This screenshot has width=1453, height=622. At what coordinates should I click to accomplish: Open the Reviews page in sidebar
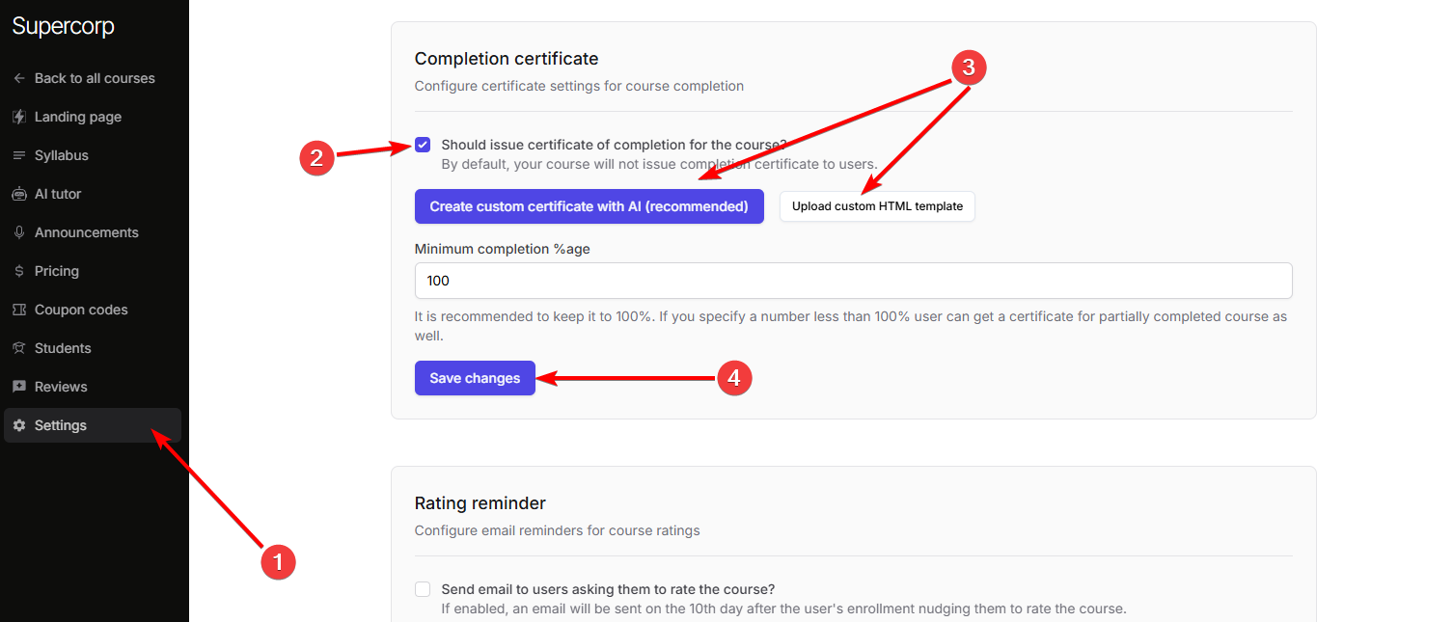point(61,387)
